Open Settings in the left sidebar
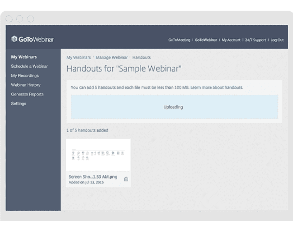The image size is (293, 230). click(x=18, y=104)
